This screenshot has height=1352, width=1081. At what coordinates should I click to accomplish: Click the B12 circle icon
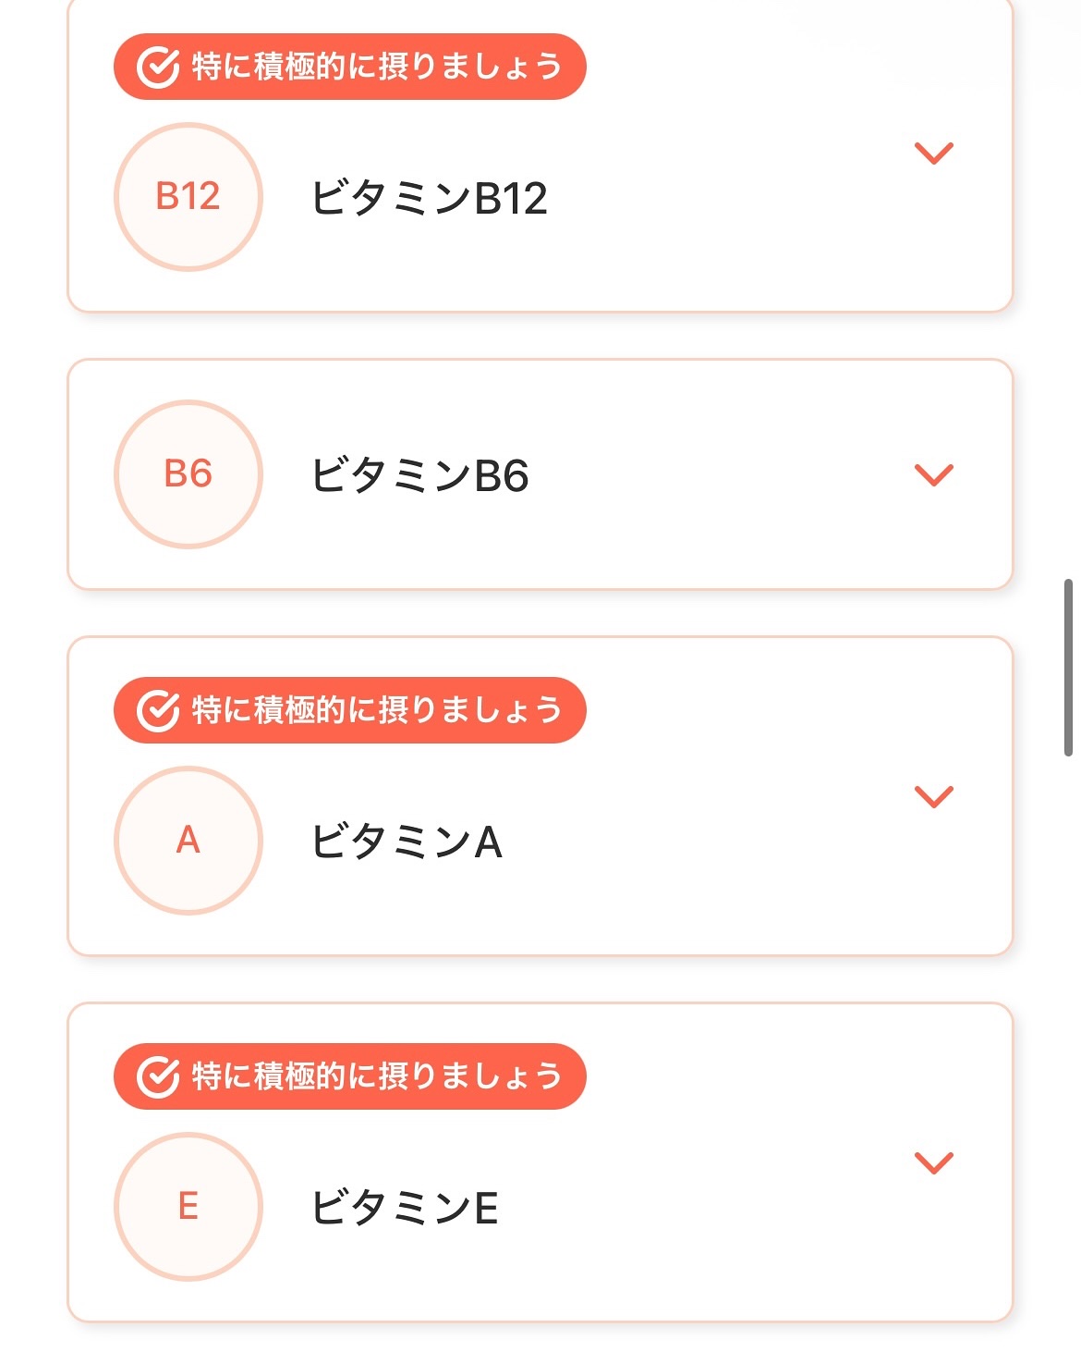pos(188,197)
